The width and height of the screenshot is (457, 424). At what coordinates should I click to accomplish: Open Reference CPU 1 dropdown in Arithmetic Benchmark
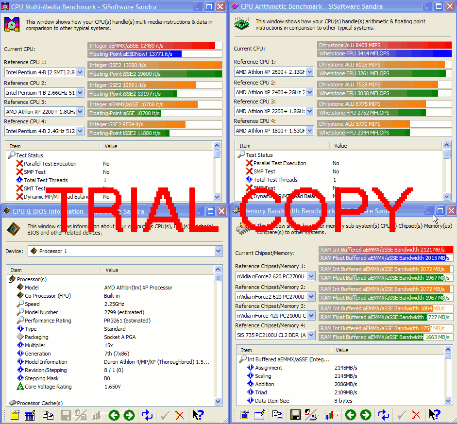pyautogui.click(x=310, y=72)
